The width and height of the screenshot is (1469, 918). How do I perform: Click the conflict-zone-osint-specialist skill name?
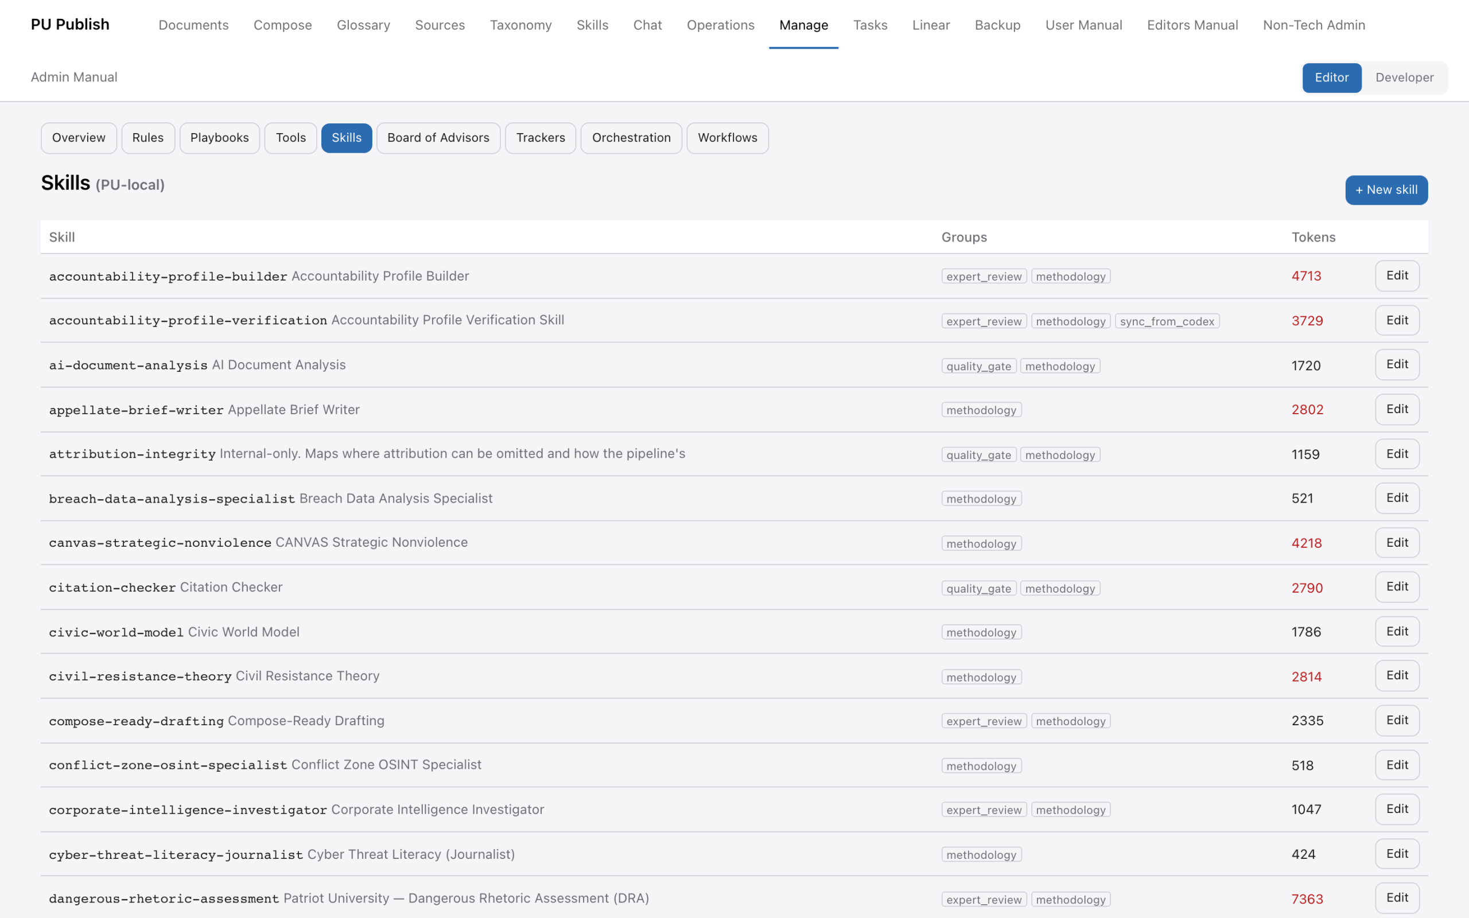pos(168,765)
